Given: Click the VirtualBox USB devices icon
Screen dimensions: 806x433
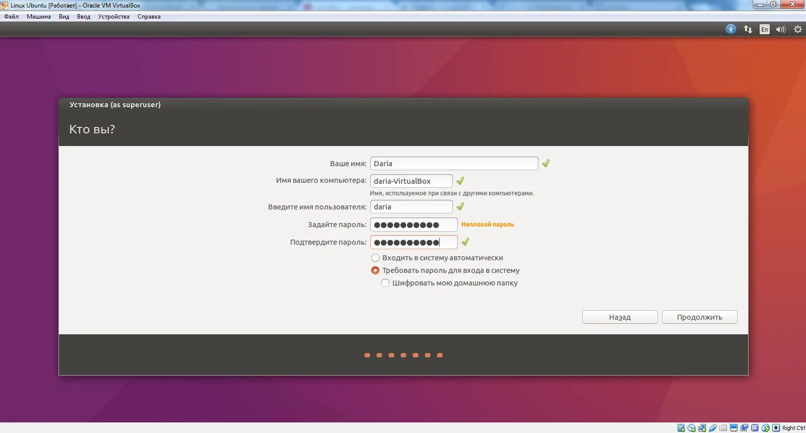Looking at the screenshot, I should coord(713,428).
